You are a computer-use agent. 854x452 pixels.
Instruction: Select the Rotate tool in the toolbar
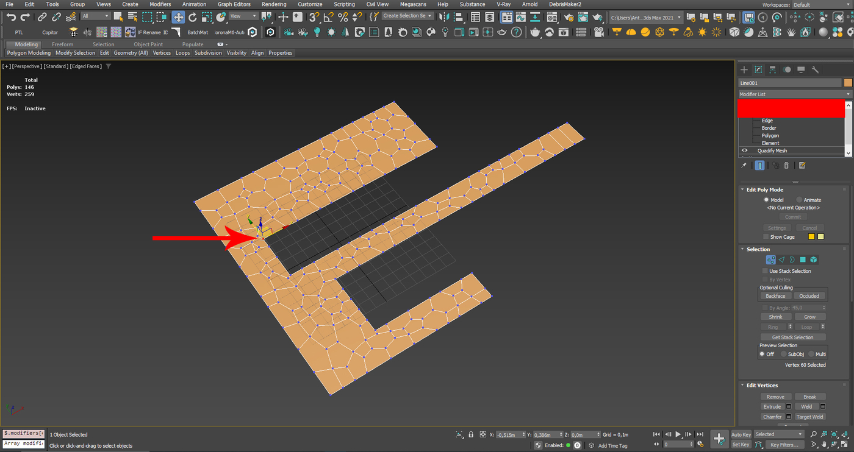[x=193, y=17]
